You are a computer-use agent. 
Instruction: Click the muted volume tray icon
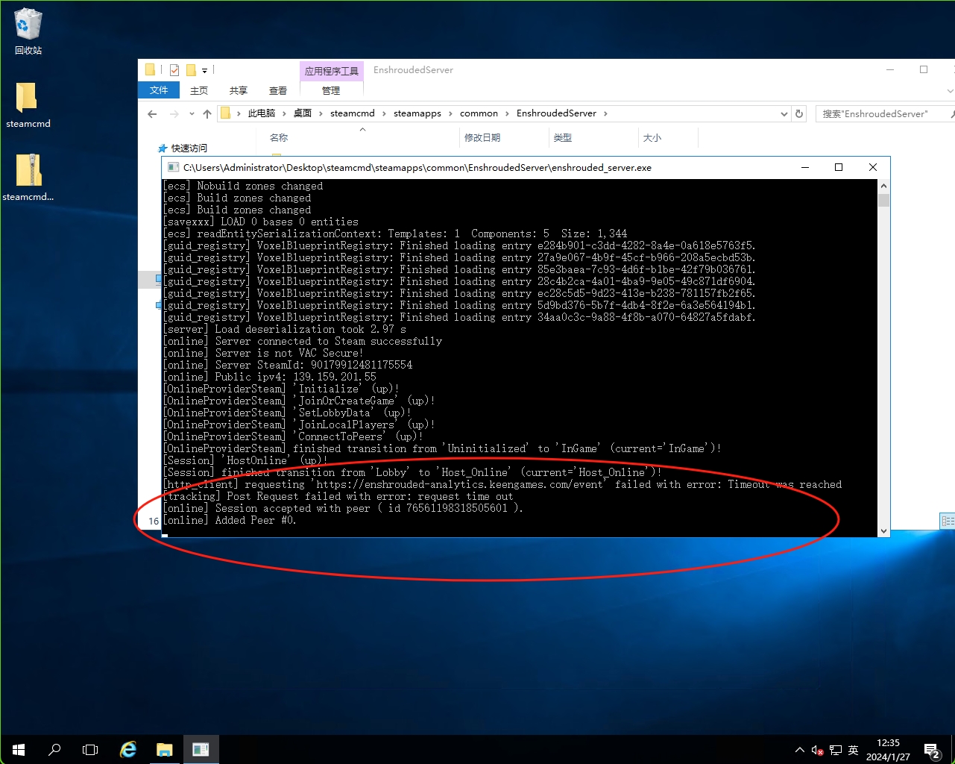pyautogui.click(x=817, y=750)
